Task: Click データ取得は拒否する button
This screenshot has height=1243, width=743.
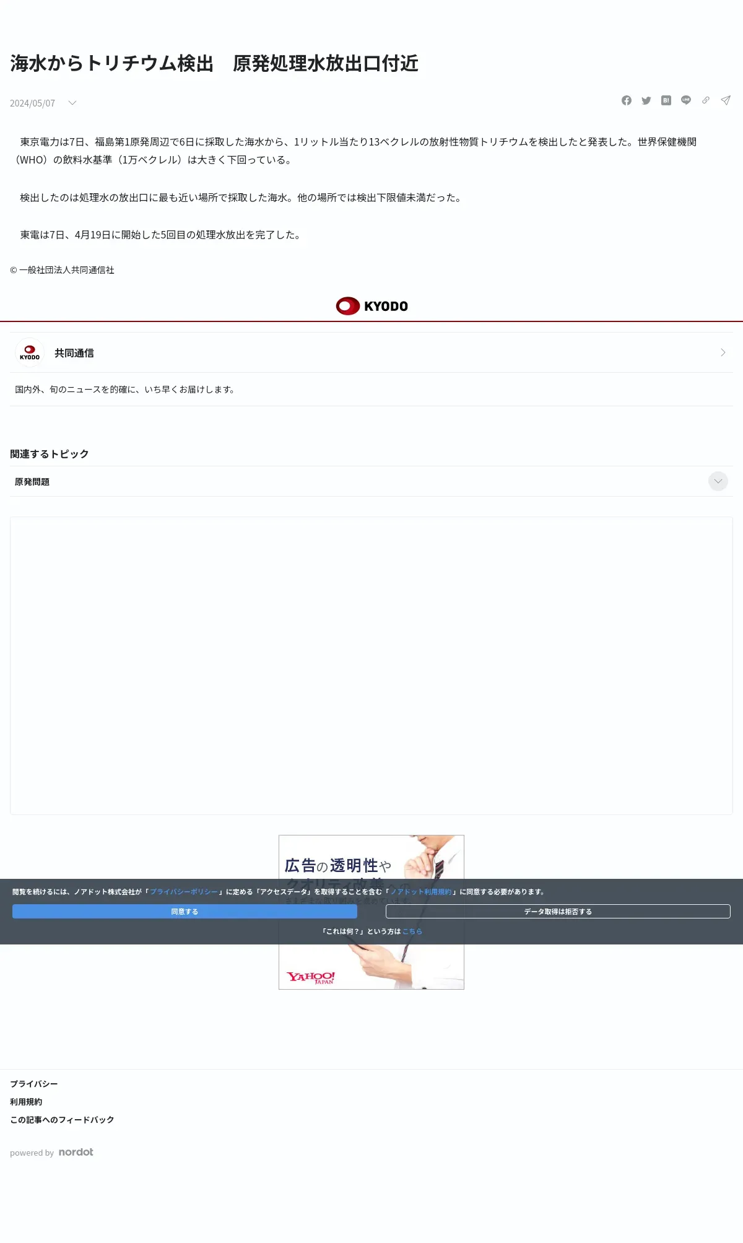Action: pyautogui.click(x=558, y=912)
